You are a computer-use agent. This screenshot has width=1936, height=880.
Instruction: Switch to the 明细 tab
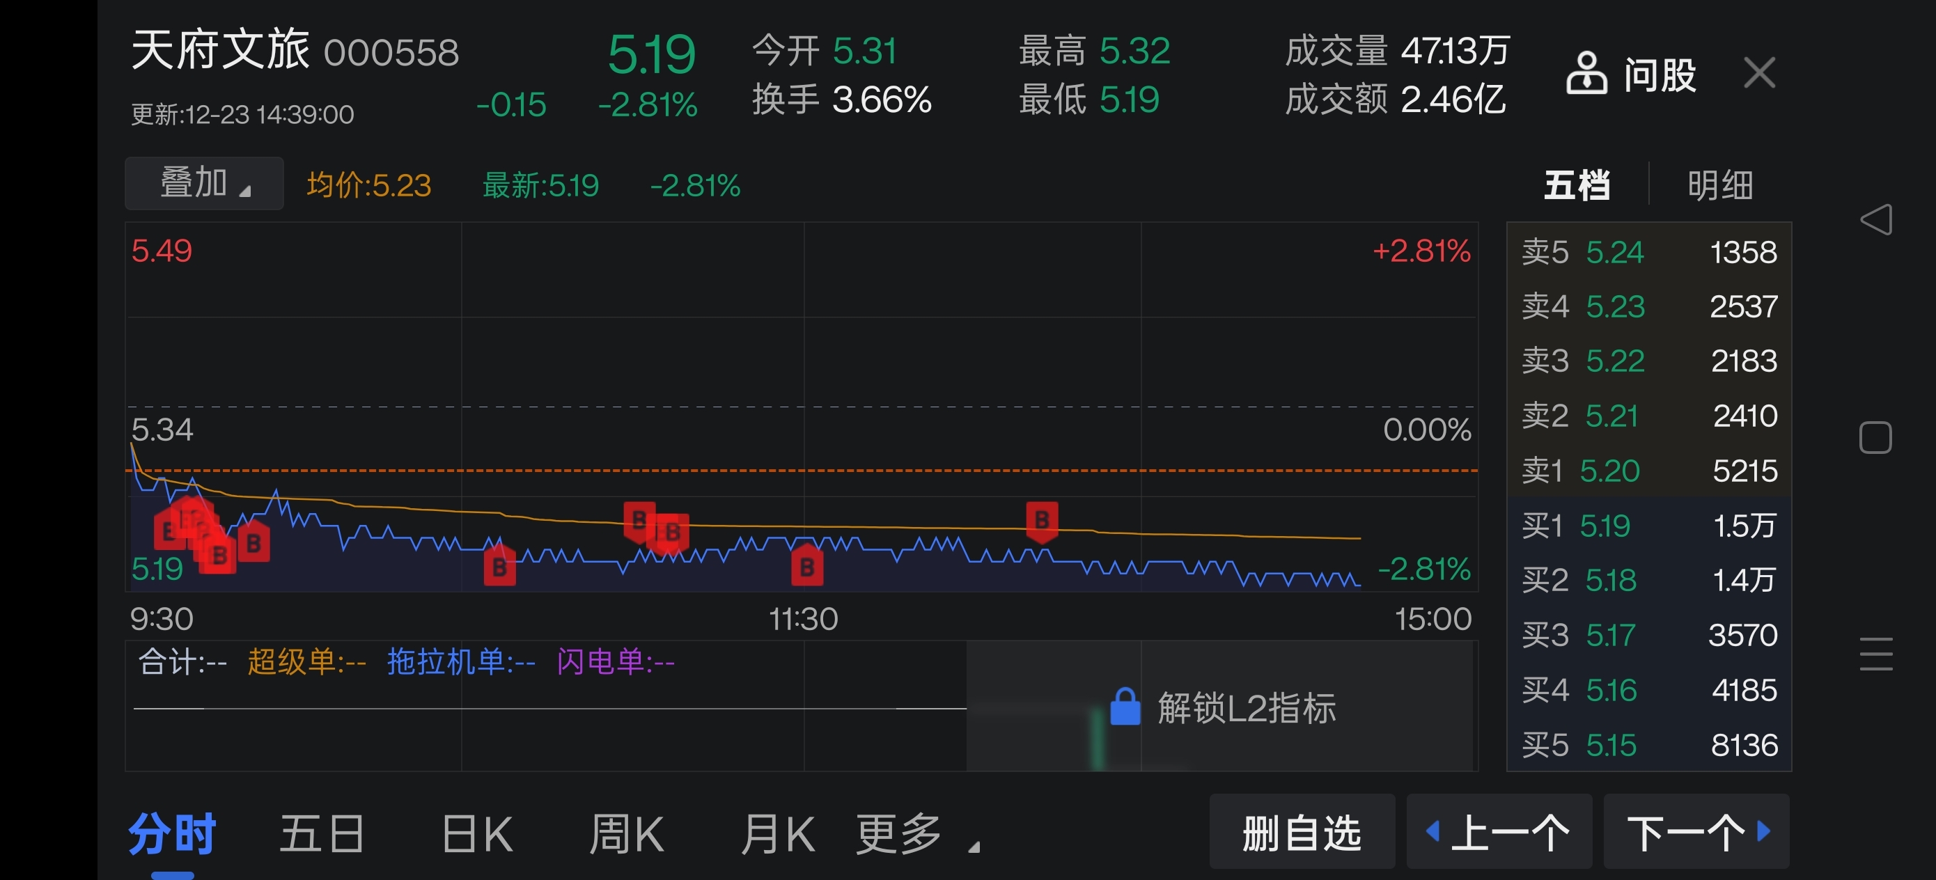coord(1719,185)
